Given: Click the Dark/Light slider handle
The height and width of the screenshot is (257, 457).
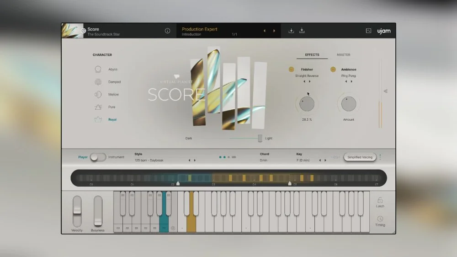Looking at the screenshot, I should [260, 138].
